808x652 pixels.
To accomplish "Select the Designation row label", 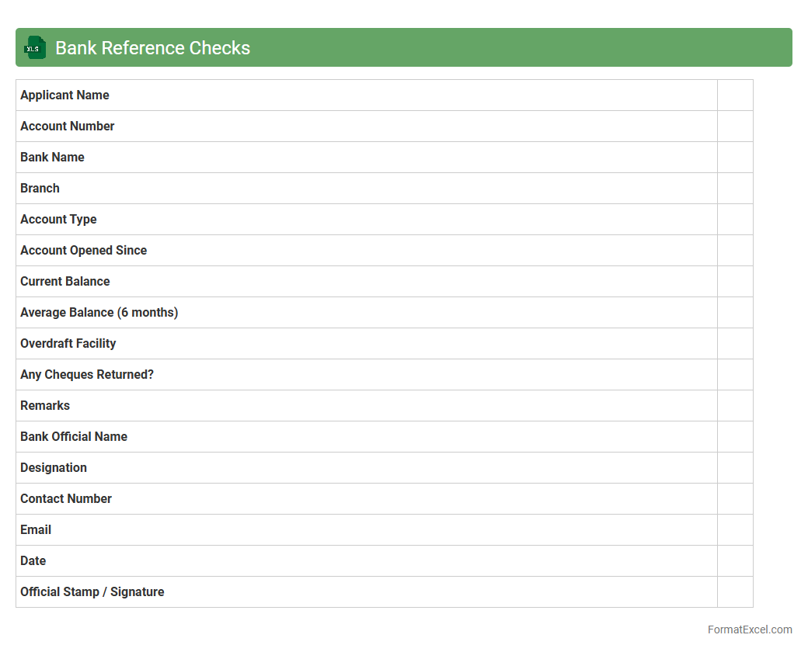I will pyautogui.click(x=54, y=467).
